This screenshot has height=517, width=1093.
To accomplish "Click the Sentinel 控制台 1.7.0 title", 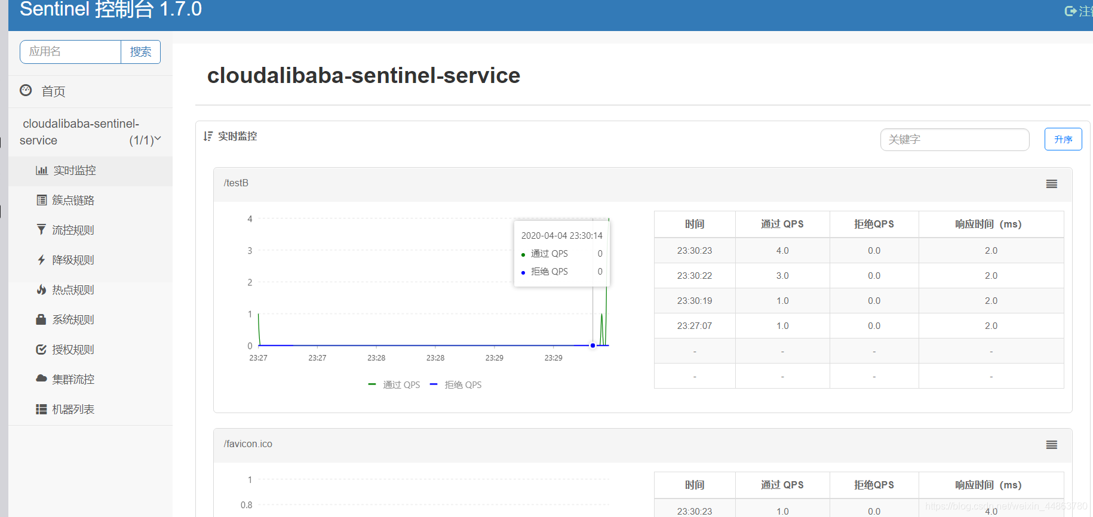I will (x=110, y=10).
